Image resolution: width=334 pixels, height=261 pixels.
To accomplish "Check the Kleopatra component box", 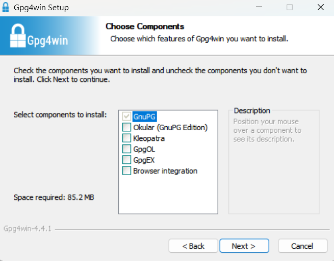I will click(126, 138).
